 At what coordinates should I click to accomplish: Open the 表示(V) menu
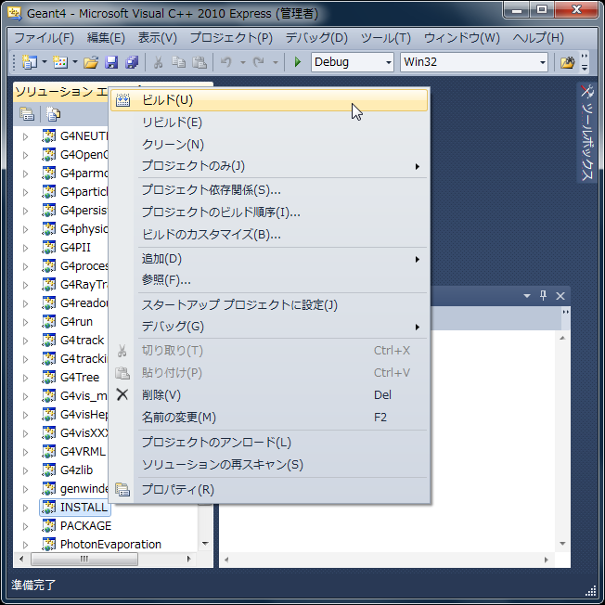[158, 38]
